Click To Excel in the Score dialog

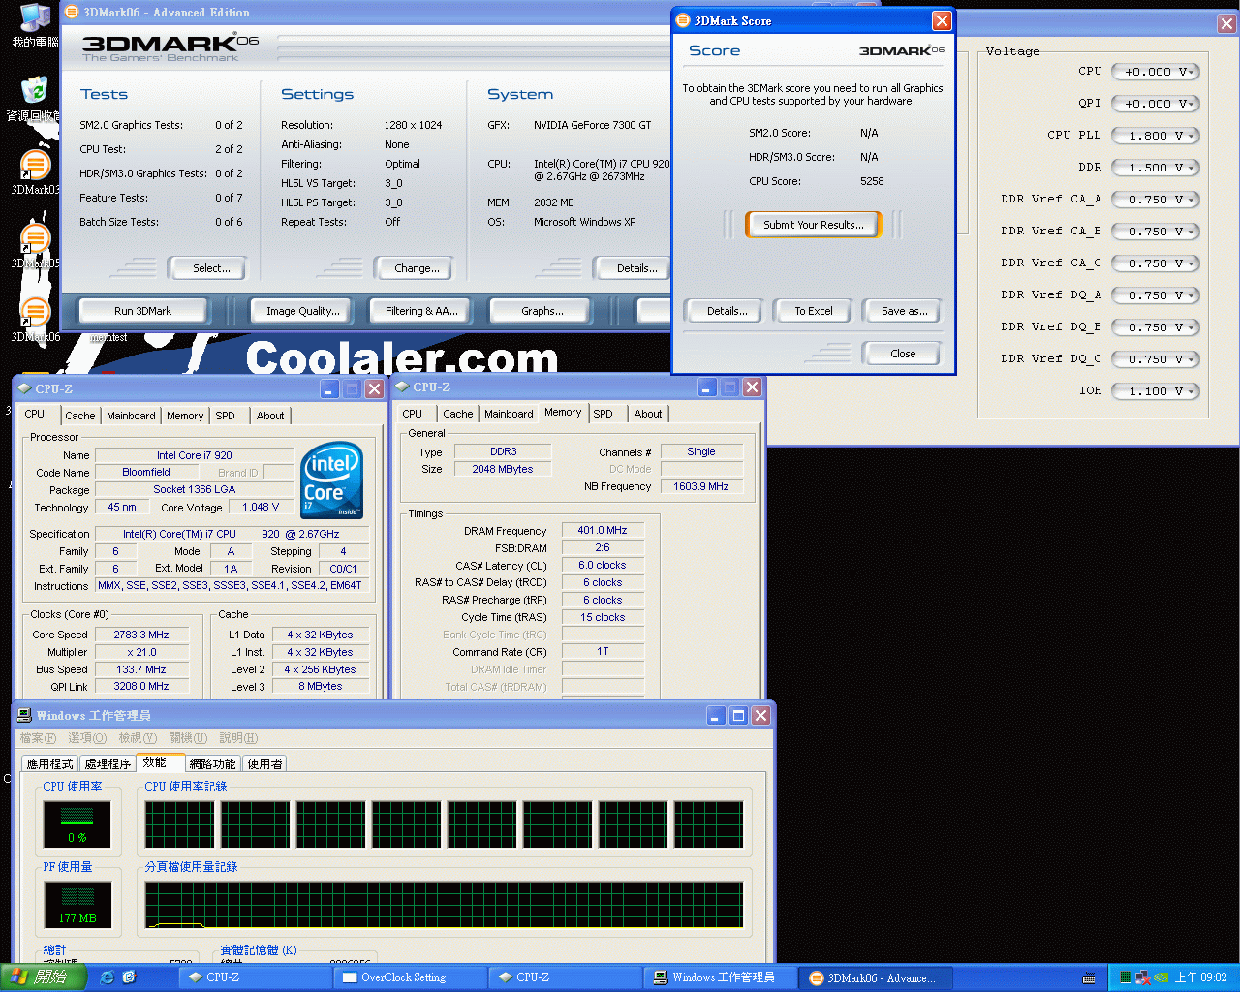click(x=814, y=311)
